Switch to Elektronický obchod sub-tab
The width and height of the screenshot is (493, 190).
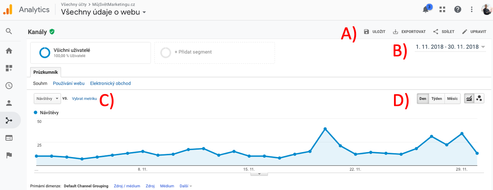point(111,83)
